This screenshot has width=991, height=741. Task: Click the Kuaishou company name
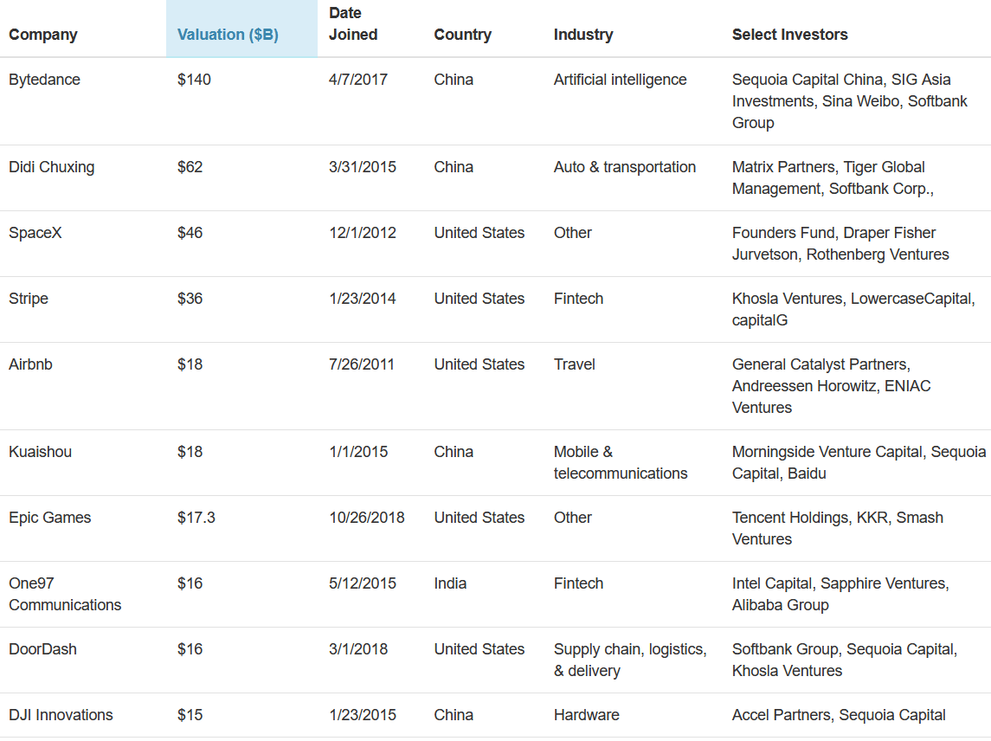(x=41, y=452)
